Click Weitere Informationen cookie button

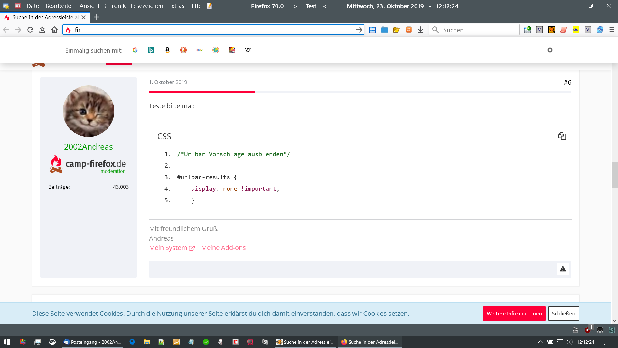coord(514,314)
